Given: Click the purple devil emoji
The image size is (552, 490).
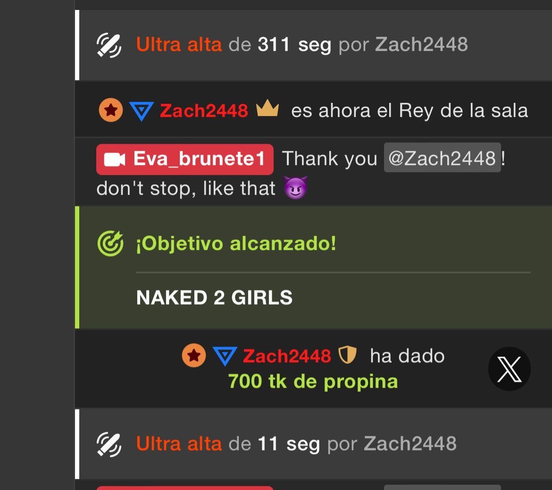Looking at the screenshot, I should [x=296, y=188].
